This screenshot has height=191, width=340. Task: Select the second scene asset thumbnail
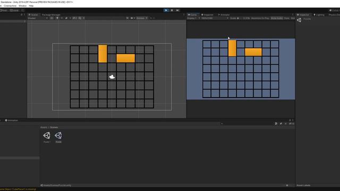click(x=58, y=136)
